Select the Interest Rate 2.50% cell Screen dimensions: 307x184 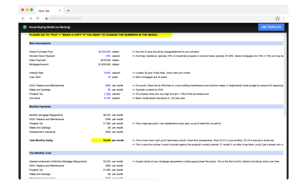click(107, 73)
